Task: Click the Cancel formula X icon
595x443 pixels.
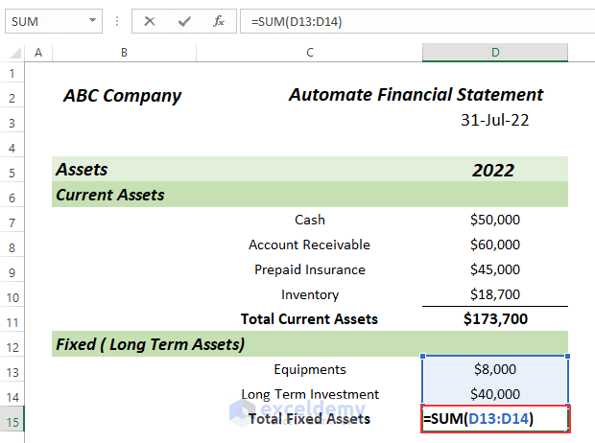Action: [149, 20]
